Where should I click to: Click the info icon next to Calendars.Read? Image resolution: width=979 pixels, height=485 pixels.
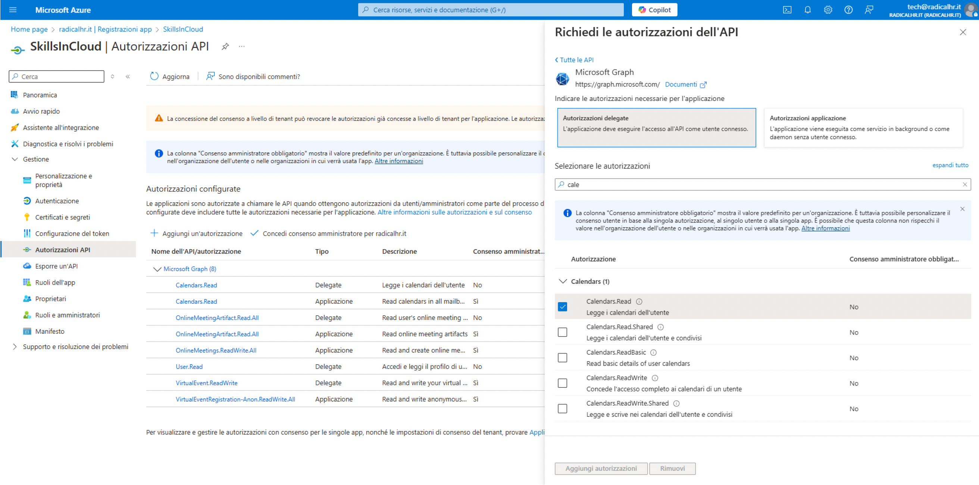[x=639, y=302]
